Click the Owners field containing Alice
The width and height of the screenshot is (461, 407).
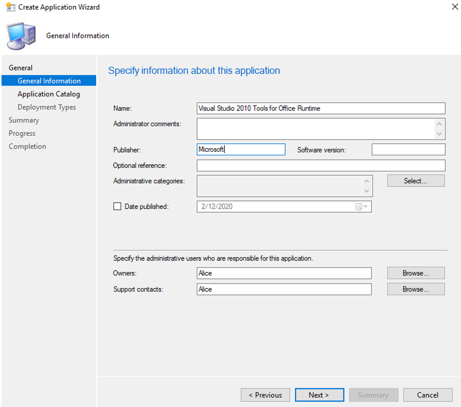pyautogui.click(x=284, y=273)
